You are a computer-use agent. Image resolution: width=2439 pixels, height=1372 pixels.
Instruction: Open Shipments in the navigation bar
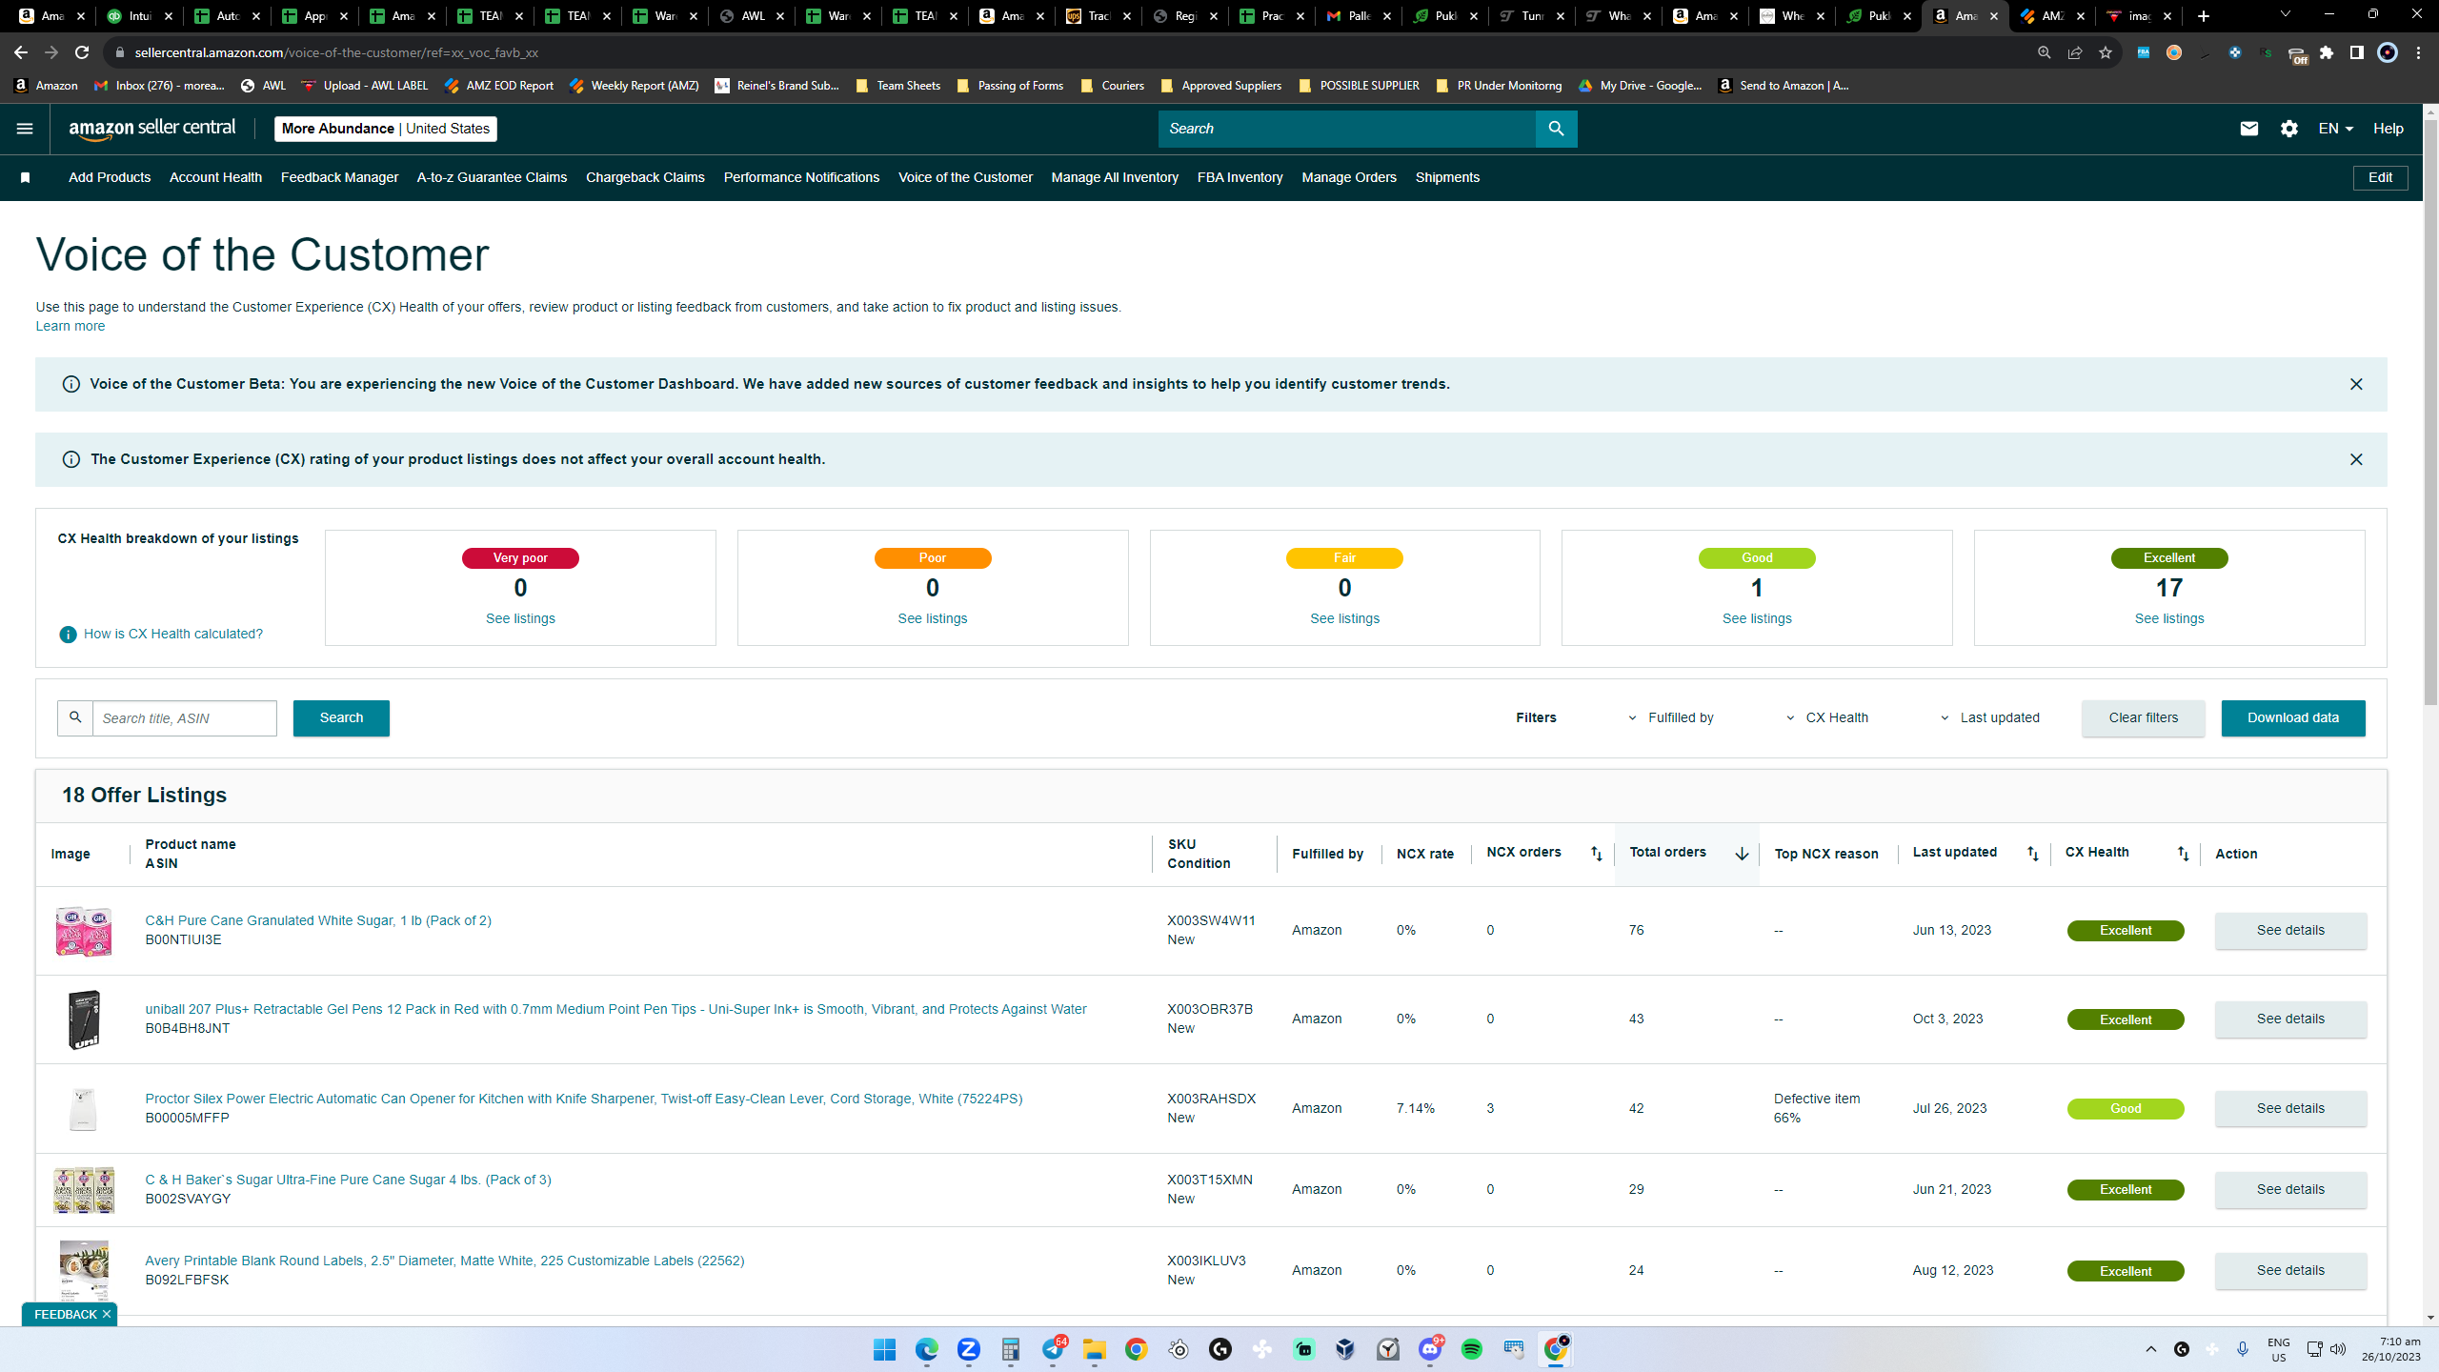click(1447, 178)
